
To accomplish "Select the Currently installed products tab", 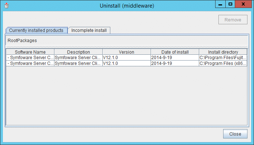I will (36, 30).
